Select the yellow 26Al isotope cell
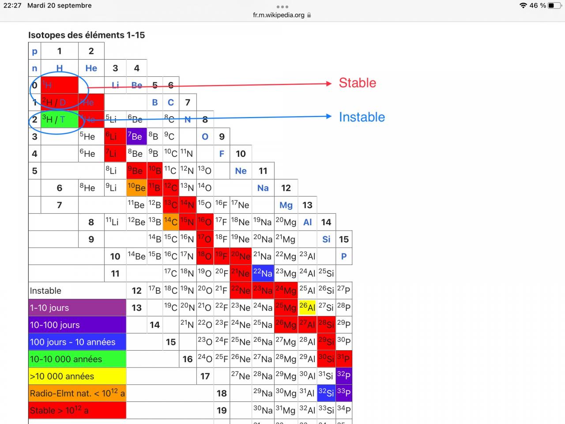Screen dimensions: 565x424 click(307, 307)
